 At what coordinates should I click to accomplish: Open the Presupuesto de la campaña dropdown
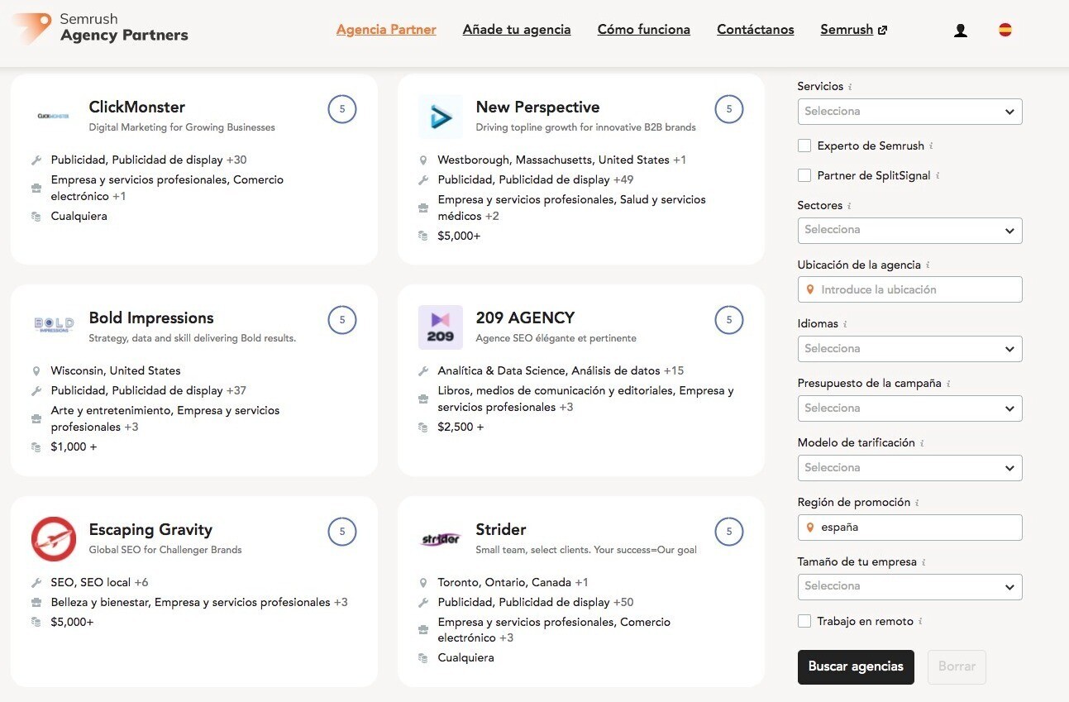coord(909,408)
